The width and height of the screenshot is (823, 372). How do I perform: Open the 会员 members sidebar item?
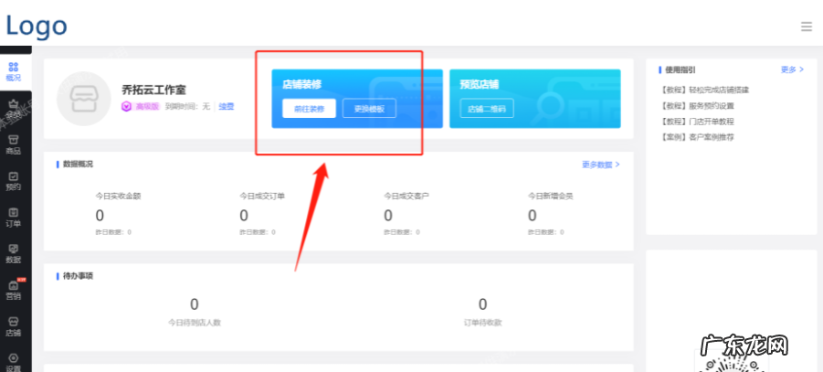14,109
